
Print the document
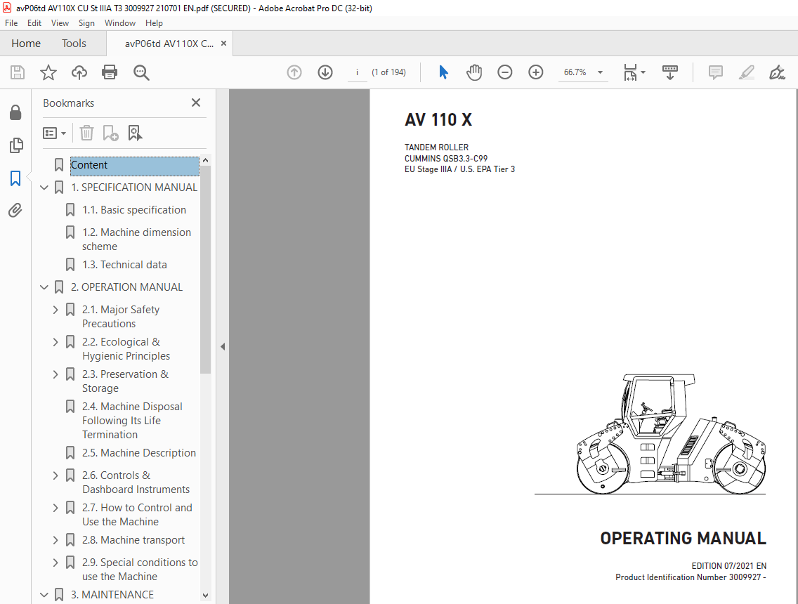click(110, 72)
